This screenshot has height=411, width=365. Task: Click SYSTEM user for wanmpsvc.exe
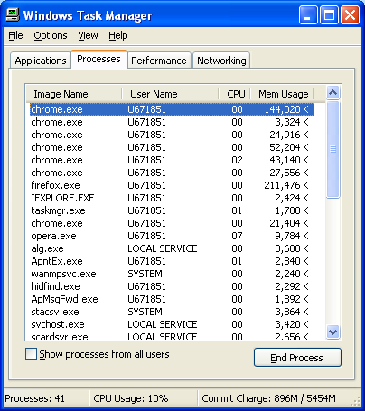pos(145,274)
